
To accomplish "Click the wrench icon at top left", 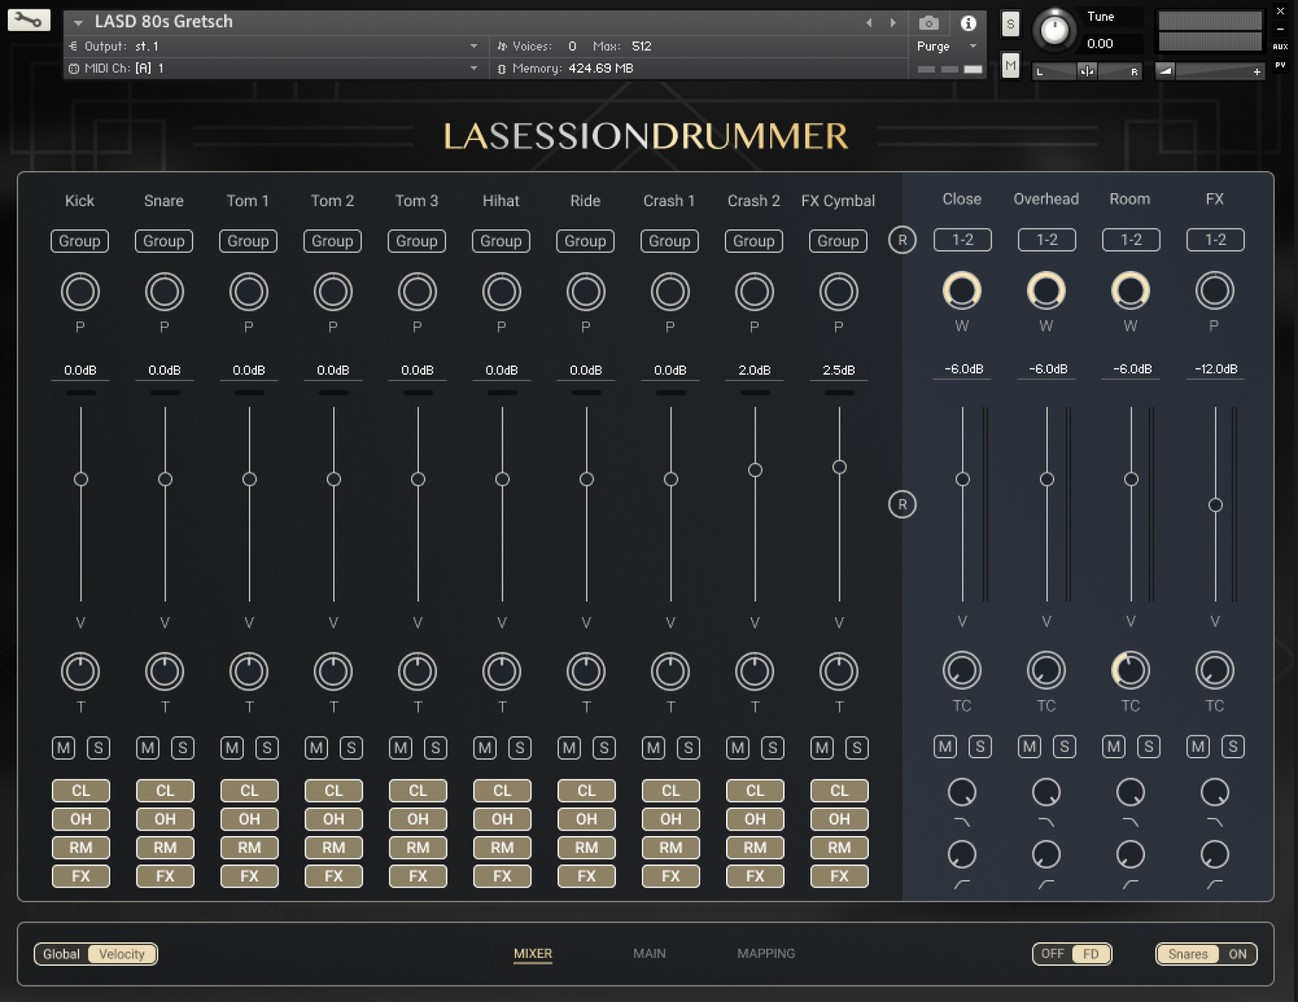I will 29,20.
